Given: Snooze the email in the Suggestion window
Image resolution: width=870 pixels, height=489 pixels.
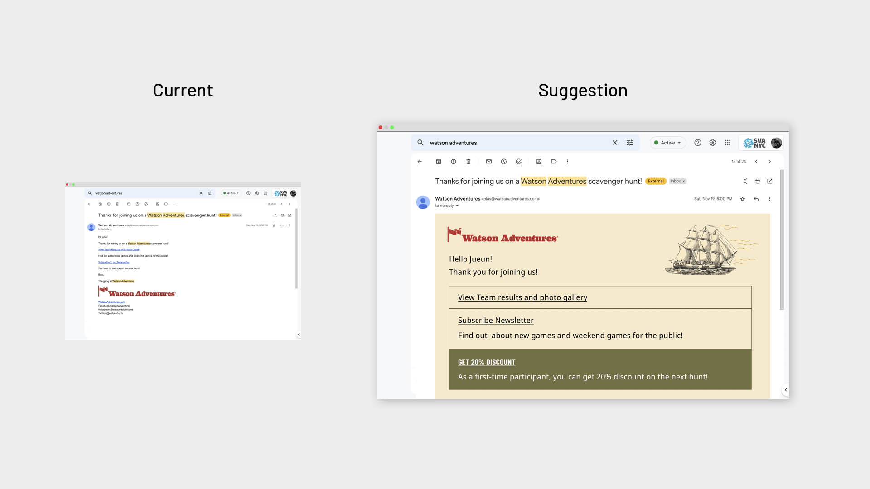Looking at the screenshot, I should coord(503,162).
